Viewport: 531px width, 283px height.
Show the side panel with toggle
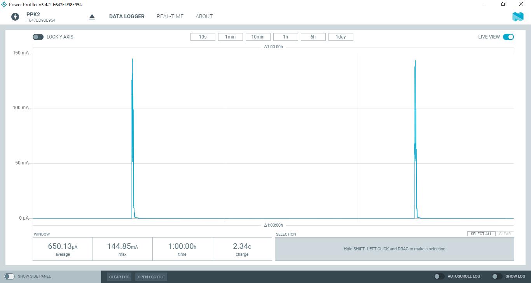click(9, 276)
